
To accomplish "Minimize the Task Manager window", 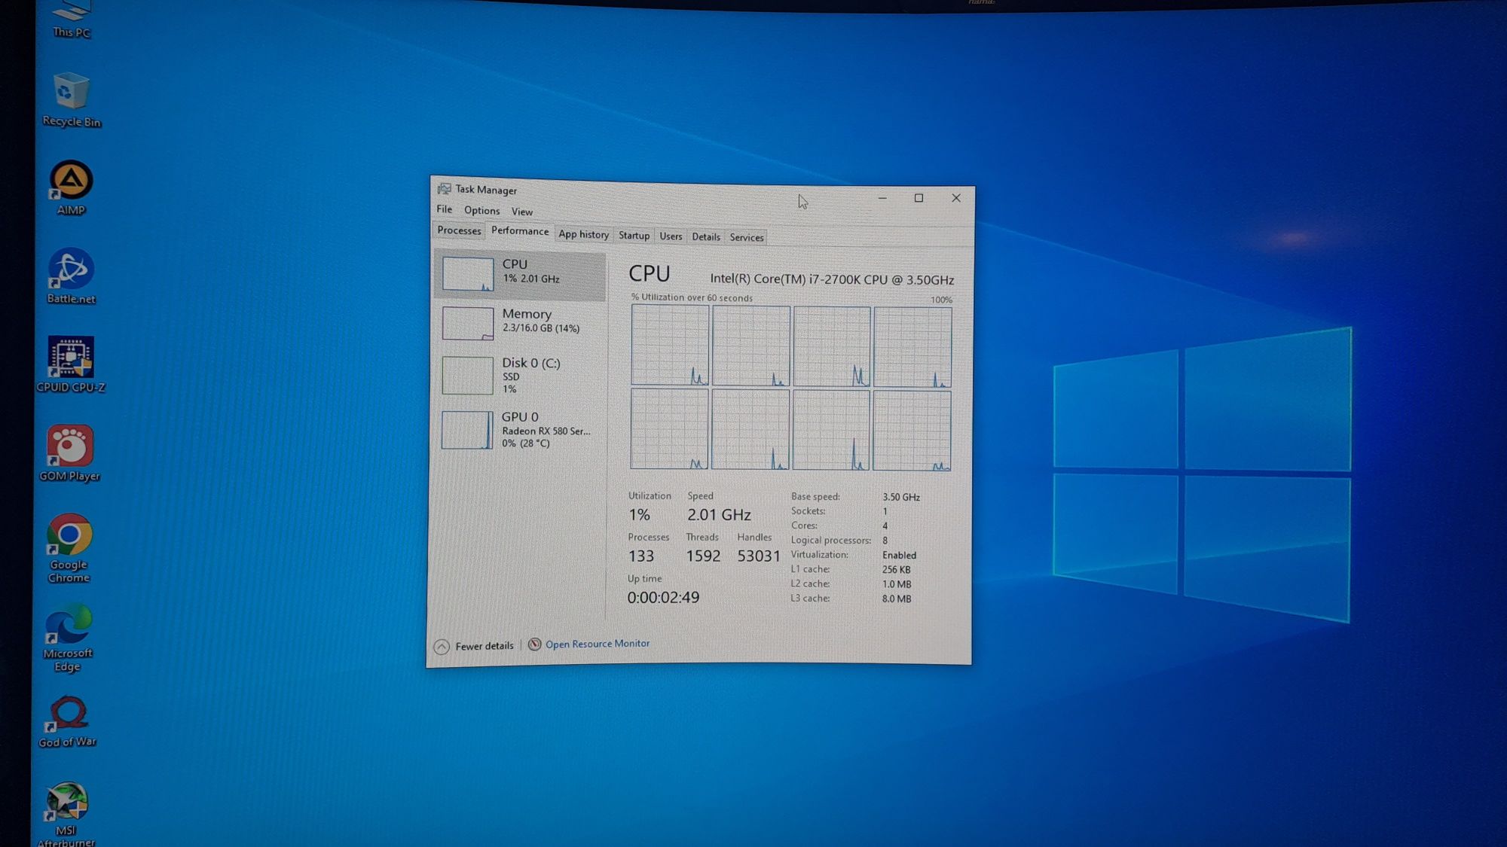I will pos(882,198).
